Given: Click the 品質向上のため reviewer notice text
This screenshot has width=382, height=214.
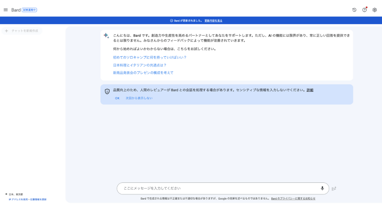Looking at the screenshot, I should click(x=209, y=90).
